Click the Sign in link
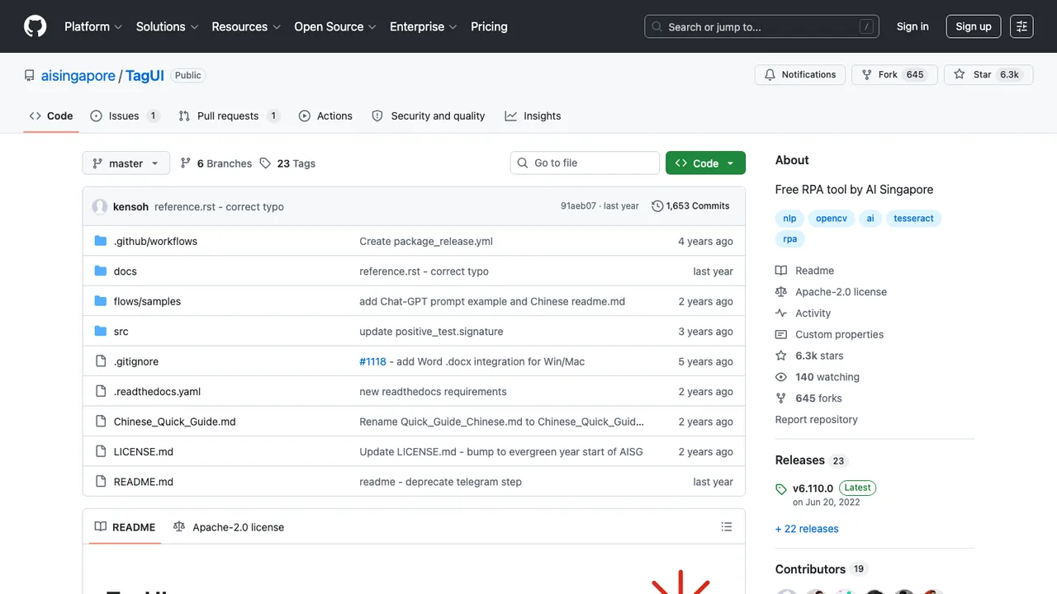Image resolution: width=1057 pixels, height=594 pixels. (x=912, y=26)
